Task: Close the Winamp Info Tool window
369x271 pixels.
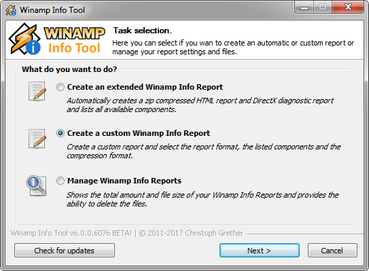Action: click(x=349, y=7)
